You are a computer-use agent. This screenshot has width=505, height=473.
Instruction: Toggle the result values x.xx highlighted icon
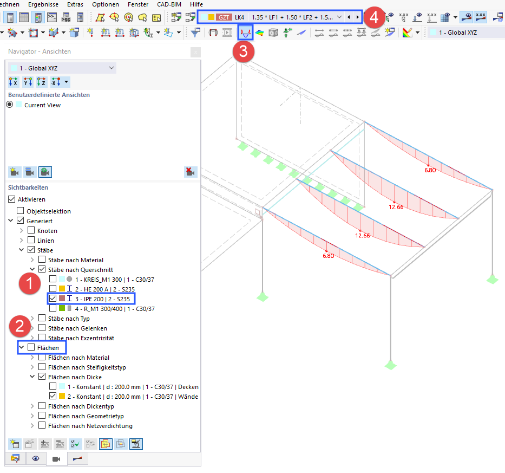click(x=481, y=17)
